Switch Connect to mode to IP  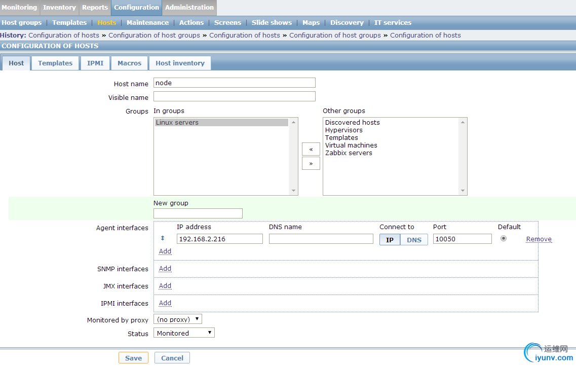tap(390, 240)
